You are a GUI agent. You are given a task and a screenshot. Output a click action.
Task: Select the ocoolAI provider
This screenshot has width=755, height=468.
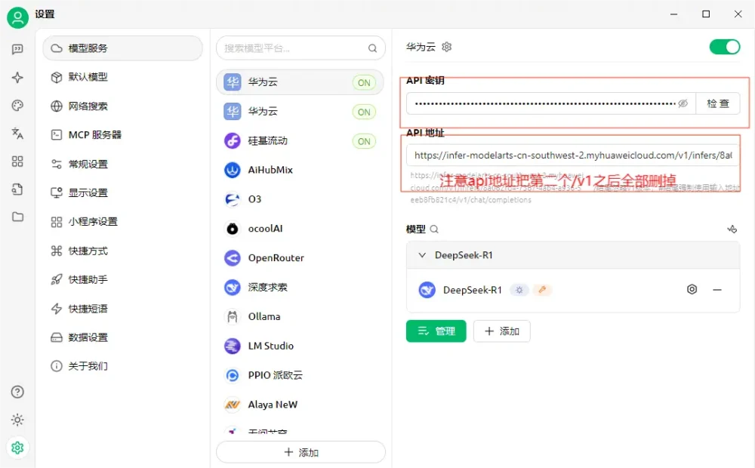coord(300,229)
